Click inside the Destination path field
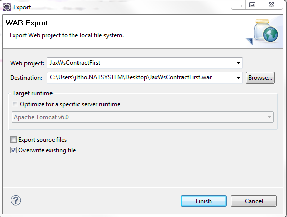The height and width of the screenshot is (217, 287). (141, 77)
